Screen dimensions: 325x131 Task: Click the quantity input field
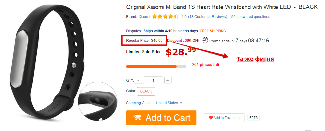coord(153,80)
